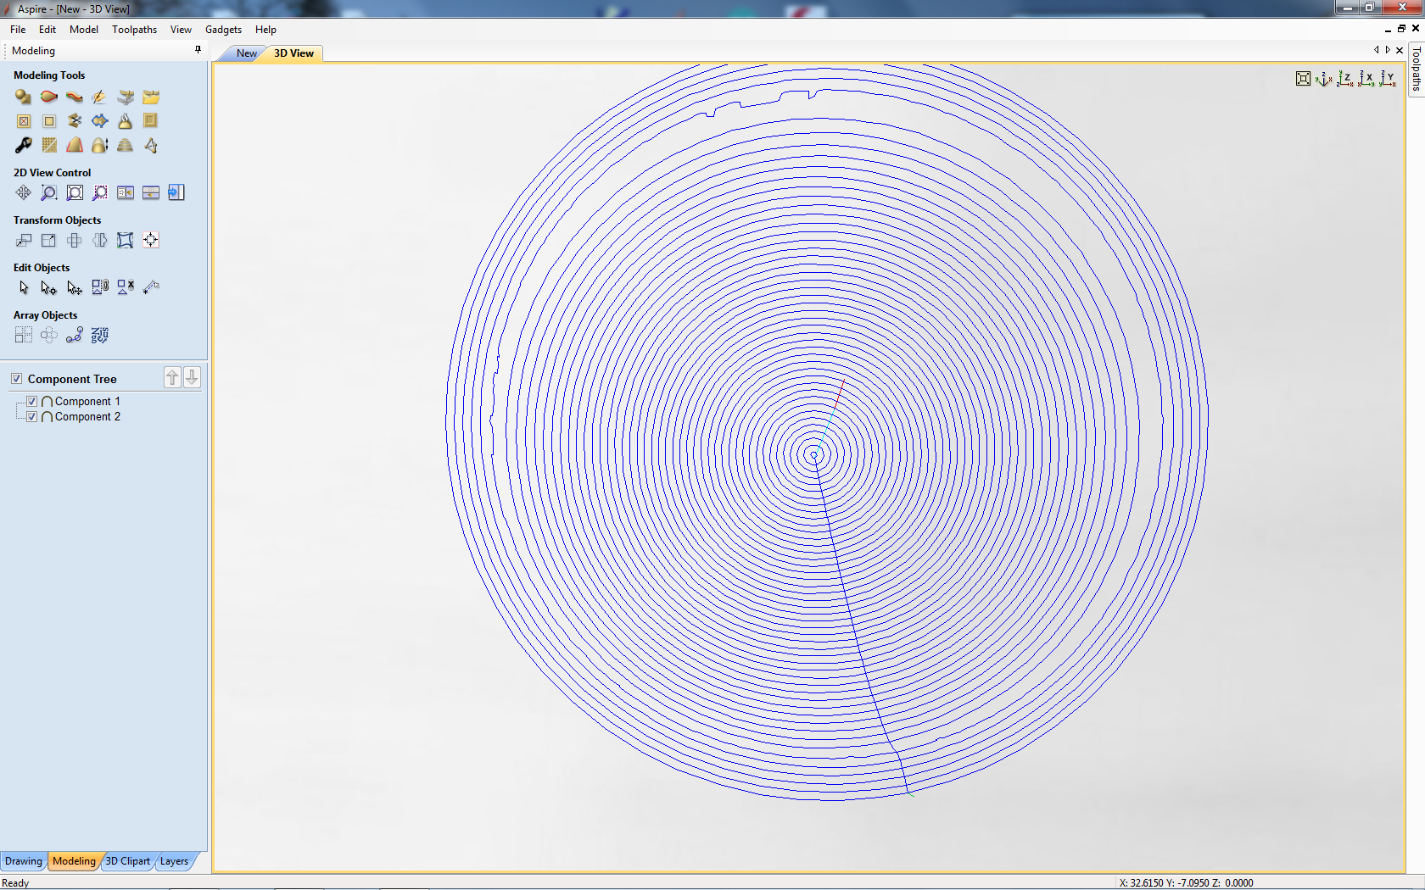Select the Create Shape from Vectors tool
The image size is (1425, 890).
point(23,97)
